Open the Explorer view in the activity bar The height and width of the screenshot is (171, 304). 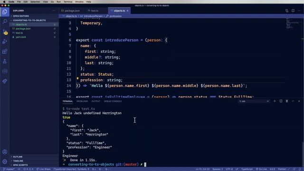pyautogui.click(x=5, y=12)
